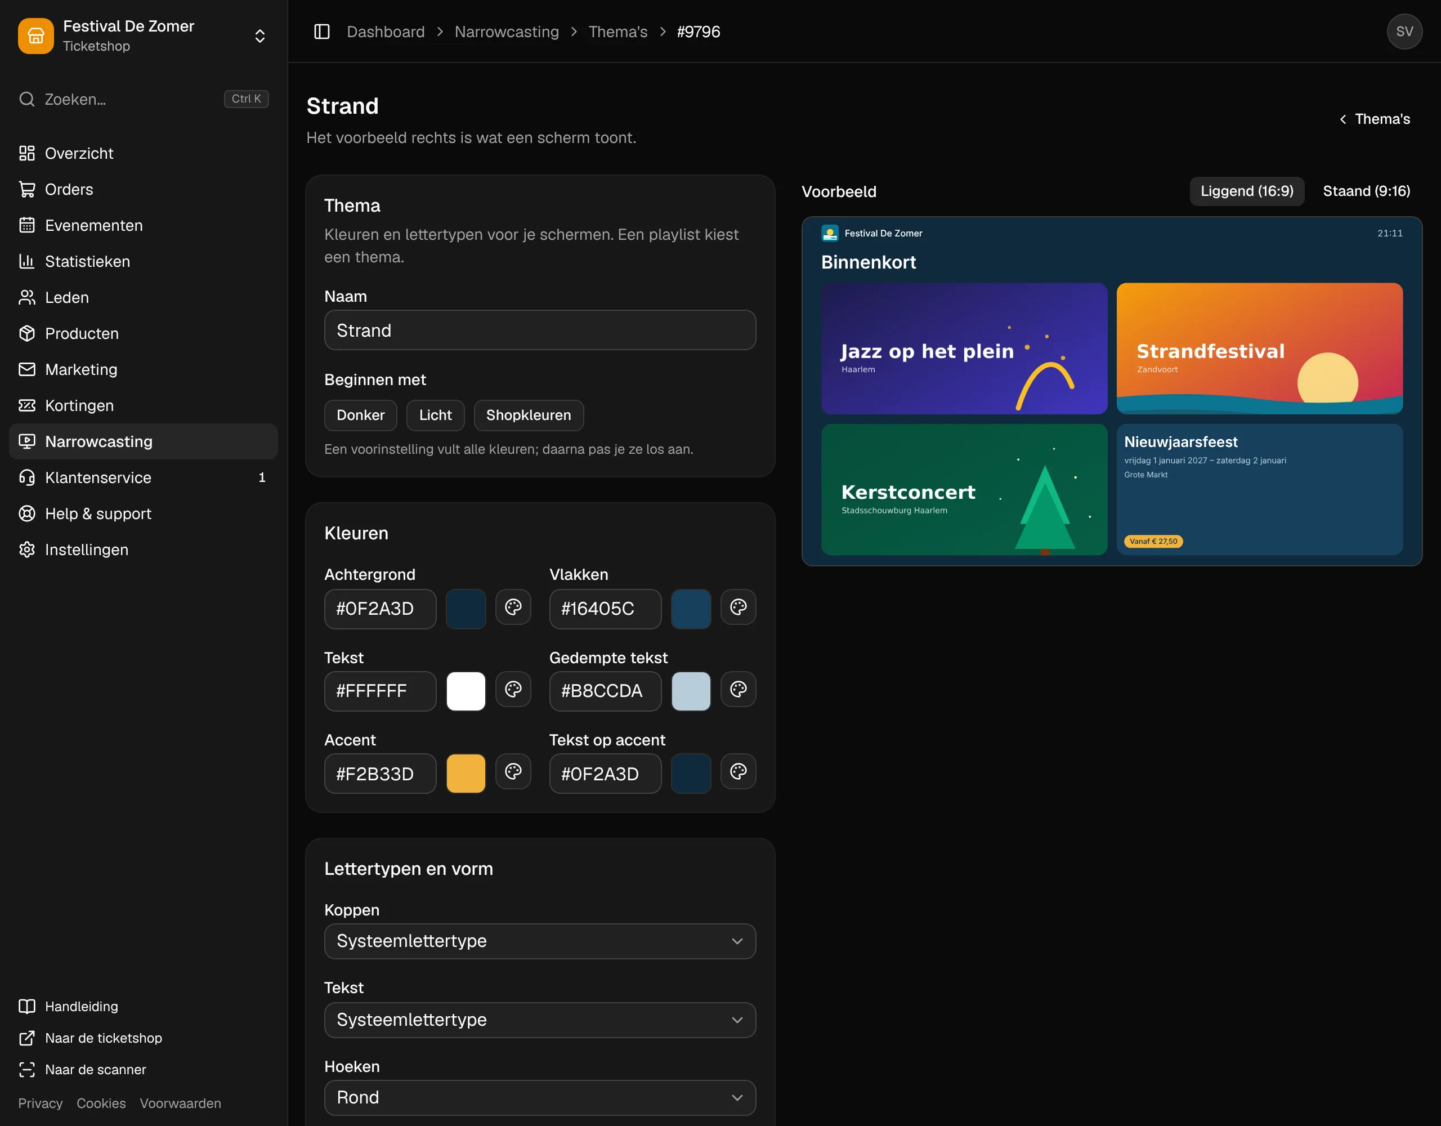Expand the Hoeken Rond dropdown
Viewport: 1441px width, 1126px height.
point(540,1098)
